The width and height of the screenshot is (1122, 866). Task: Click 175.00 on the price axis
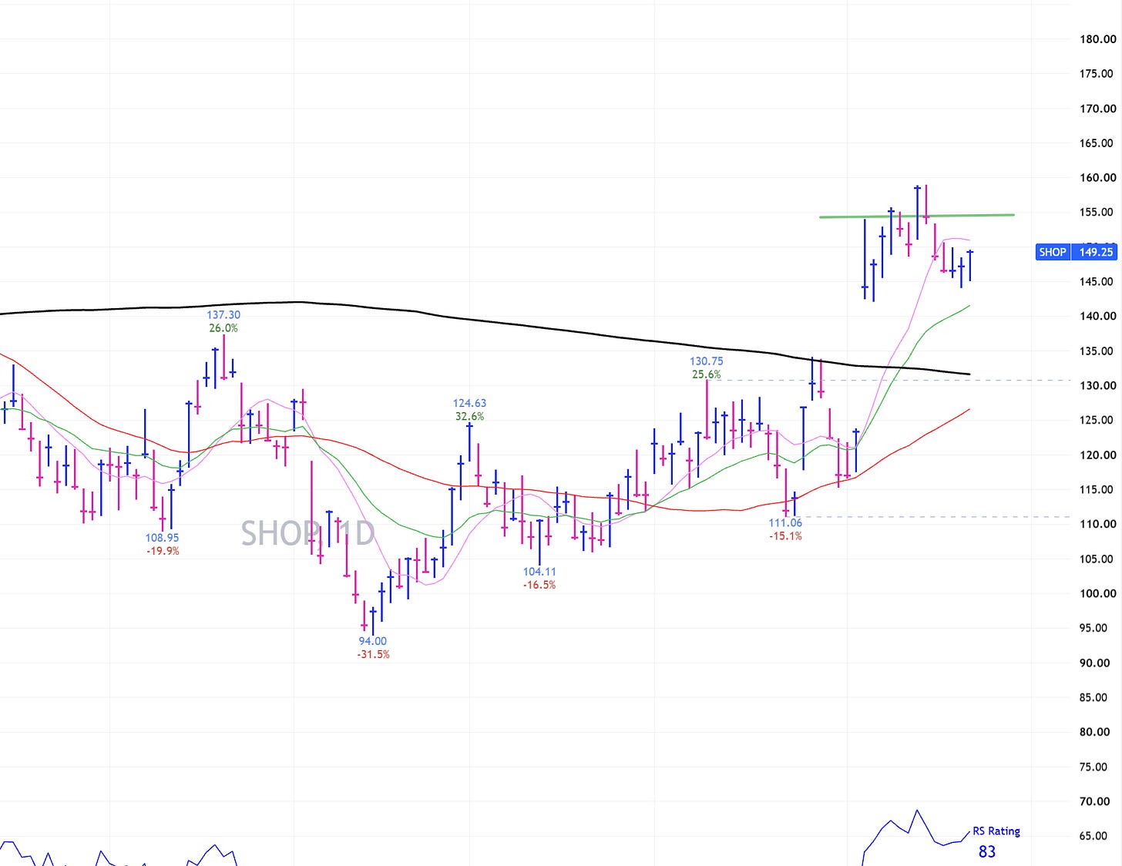[x=1097, y=74]
